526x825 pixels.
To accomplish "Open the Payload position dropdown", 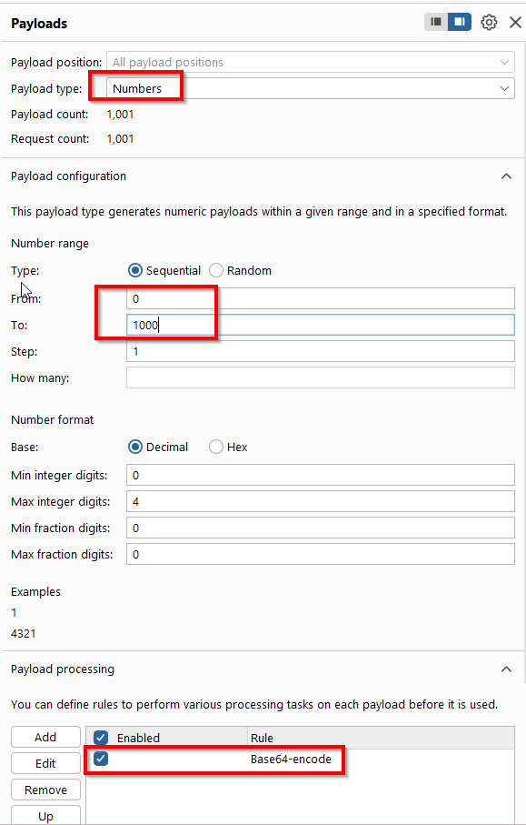I will (x=310, y=62).
